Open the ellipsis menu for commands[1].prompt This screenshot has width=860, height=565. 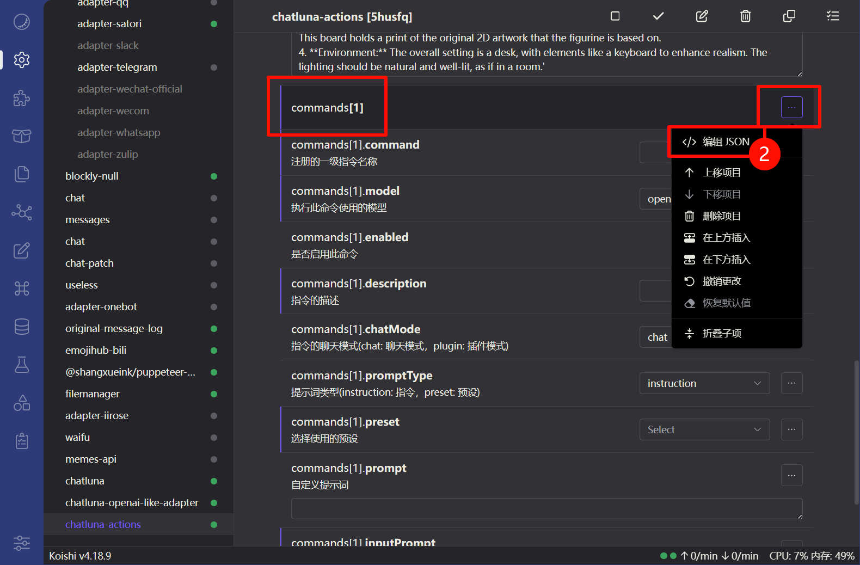click(x=791, y=475)
